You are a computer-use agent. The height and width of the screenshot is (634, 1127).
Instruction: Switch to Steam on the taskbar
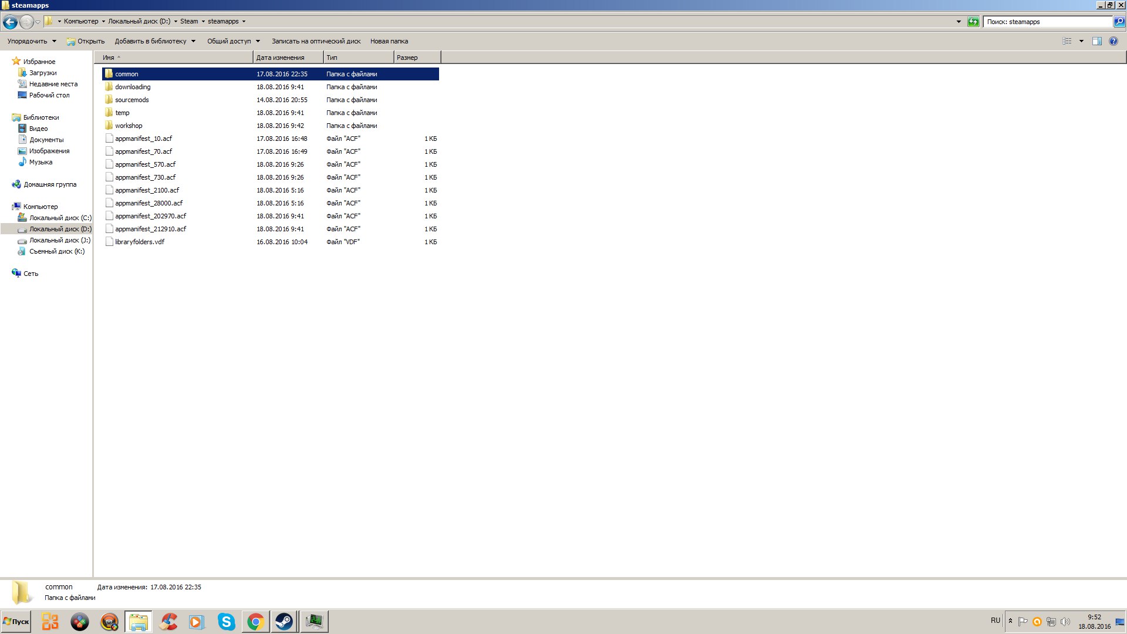[285, 622]
